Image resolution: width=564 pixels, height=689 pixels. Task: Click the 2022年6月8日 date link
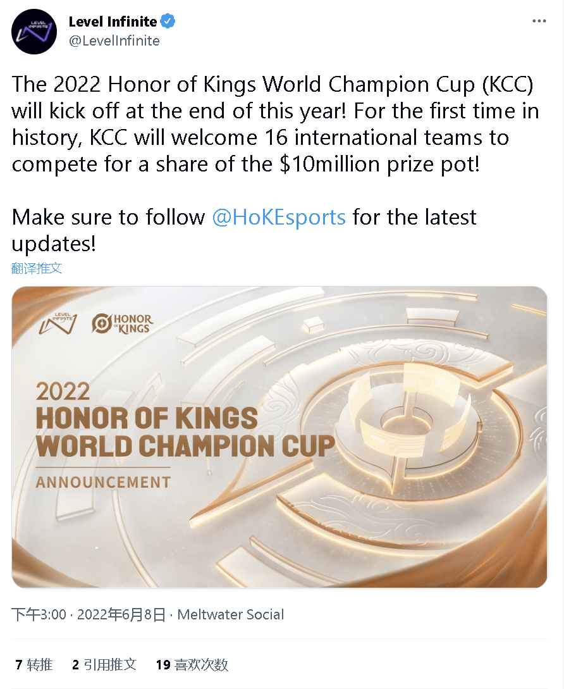click(121, 614)
